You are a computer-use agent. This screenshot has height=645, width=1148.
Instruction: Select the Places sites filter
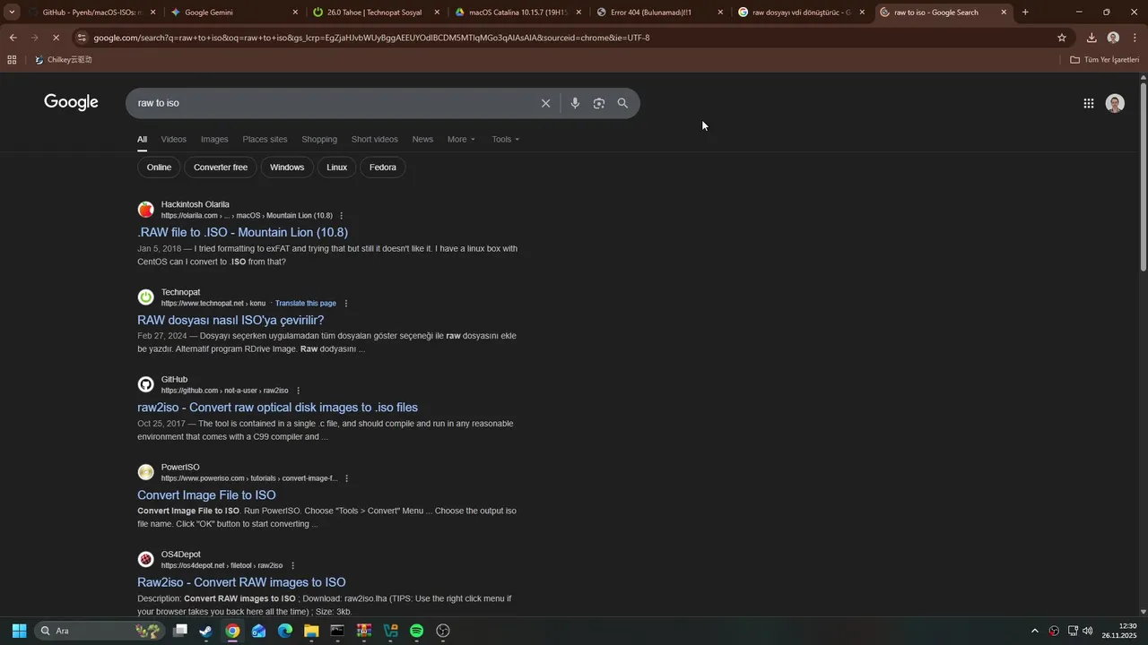265,140
